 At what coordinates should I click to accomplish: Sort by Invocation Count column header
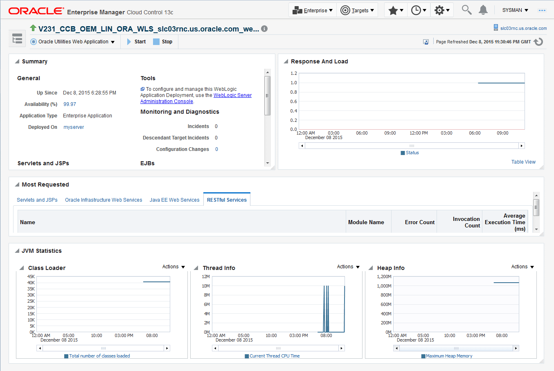pyautogui.click(x=459, y=222)
